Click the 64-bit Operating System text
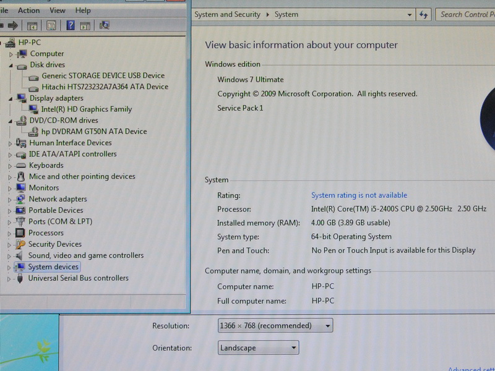Screen dimensions: 495x371 [351, 237]
